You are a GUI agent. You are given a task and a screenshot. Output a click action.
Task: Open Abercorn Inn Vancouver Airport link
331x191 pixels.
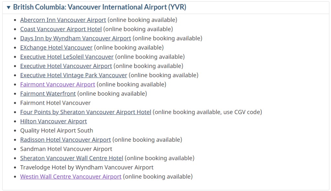tap(63, 20)
